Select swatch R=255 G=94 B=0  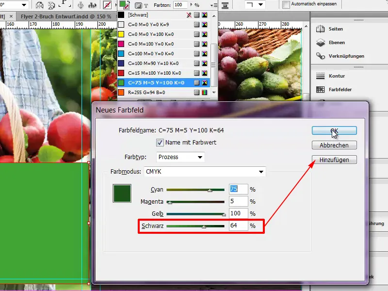[163, 93]
